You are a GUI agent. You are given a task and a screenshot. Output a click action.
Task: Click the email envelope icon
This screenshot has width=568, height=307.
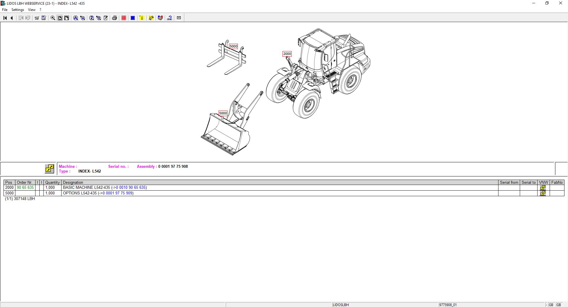coord(179,18)
